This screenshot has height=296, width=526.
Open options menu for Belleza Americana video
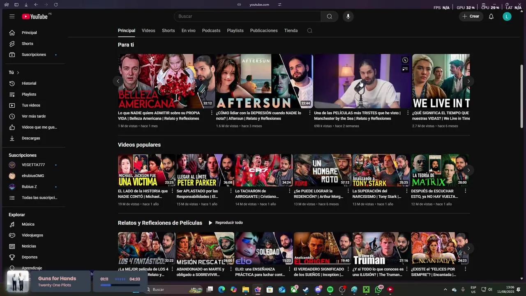(212, 113)
